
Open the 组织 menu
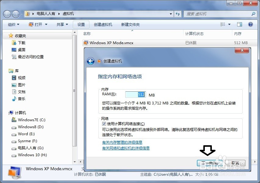click(x=13, y=24)
